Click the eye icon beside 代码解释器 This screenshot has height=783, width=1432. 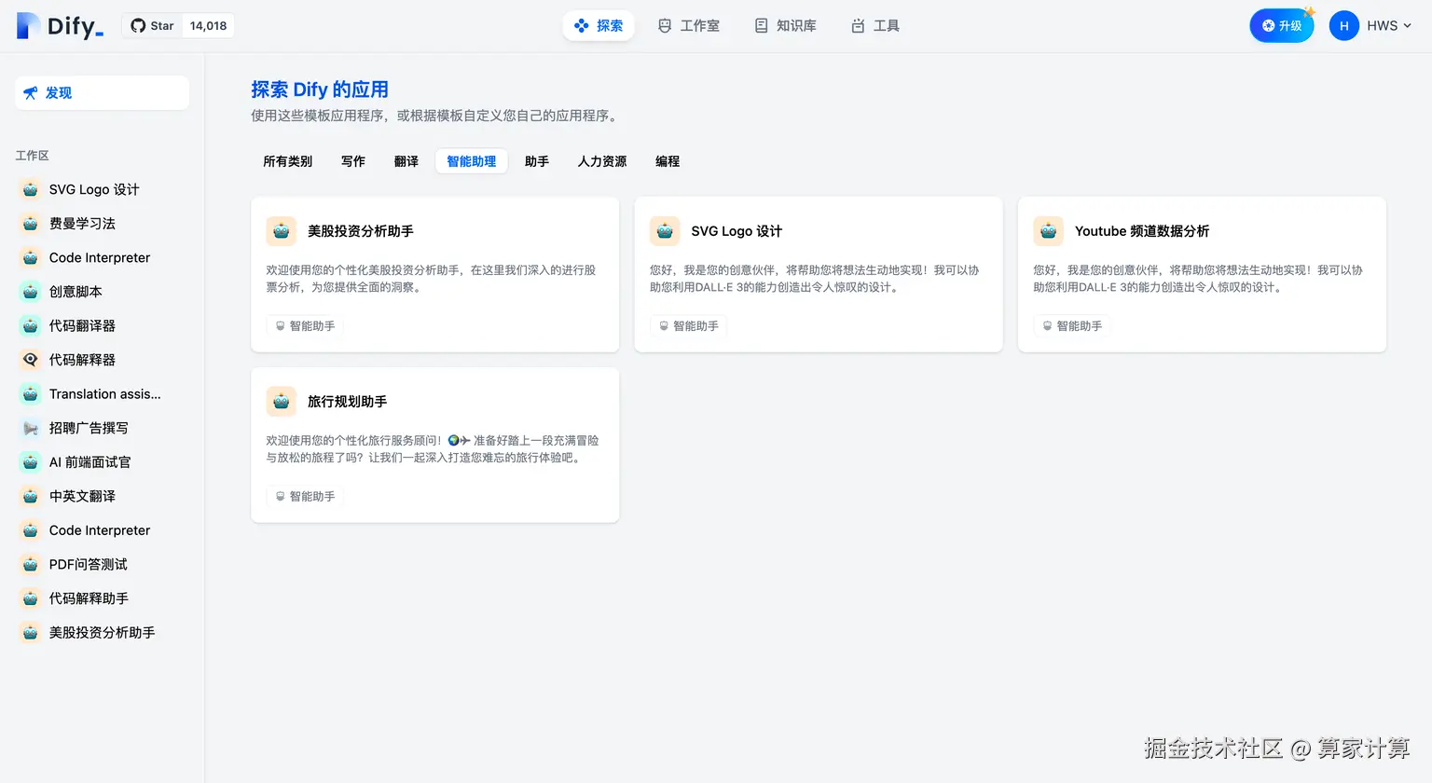[x=30, y=360]
